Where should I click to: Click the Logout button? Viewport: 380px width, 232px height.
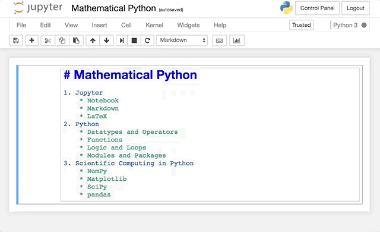(356, 8)
